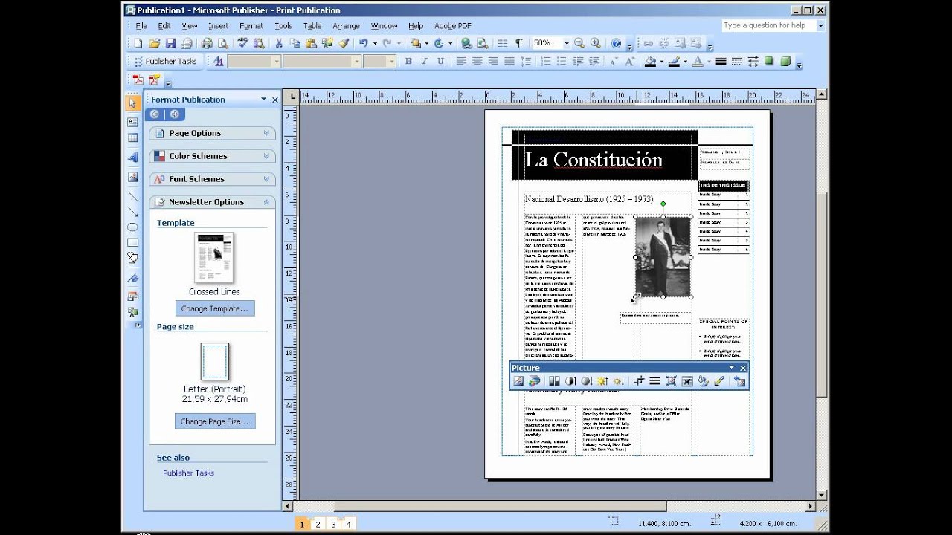Screen dimensions: 952x535
Task: Select the portrait photo in the newsletter
Action: [x=663, y=256]
